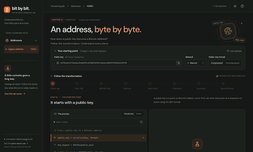253x152 pixels.
Task: Select code line 02 key_digest = SHA256
Action: pyautogui.click(x=99, y=145)
